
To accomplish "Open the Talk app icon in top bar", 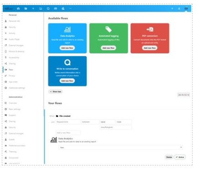I will click(48, 9).
